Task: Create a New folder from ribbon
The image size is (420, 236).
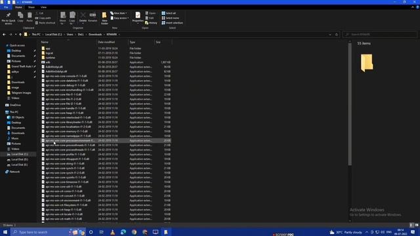Action: [x=104, y=18]
